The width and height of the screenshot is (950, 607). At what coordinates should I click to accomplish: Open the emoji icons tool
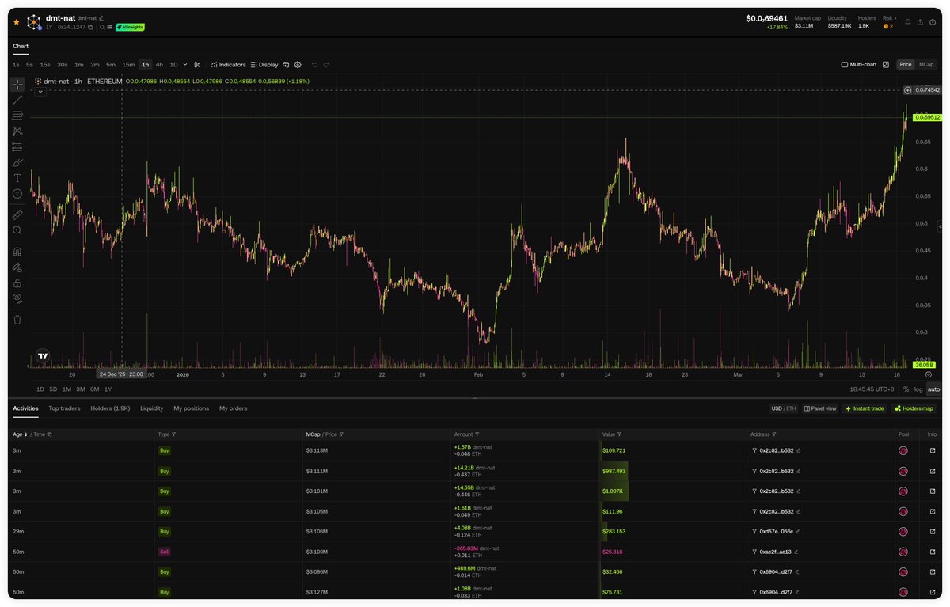point(17,194)
